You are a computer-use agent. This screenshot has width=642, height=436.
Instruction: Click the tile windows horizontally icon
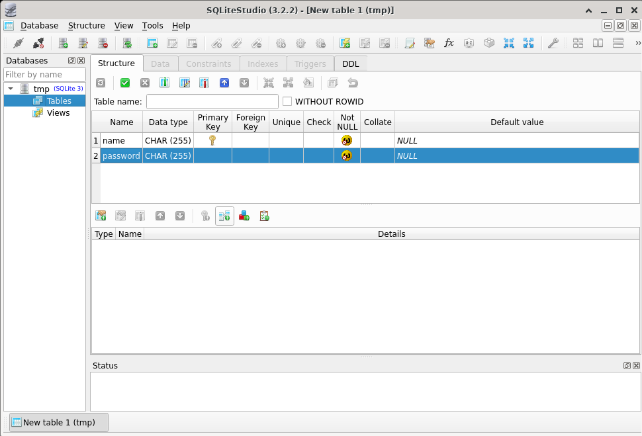click(x=618, y=43)
